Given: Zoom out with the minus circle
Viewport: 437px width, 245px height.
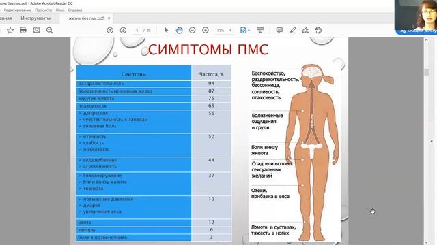Looking at the screenshot, I should click(192, 30).
